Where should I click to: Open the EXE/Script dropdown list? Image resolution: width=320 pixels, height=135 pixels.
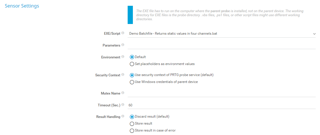tap(220, 34)
